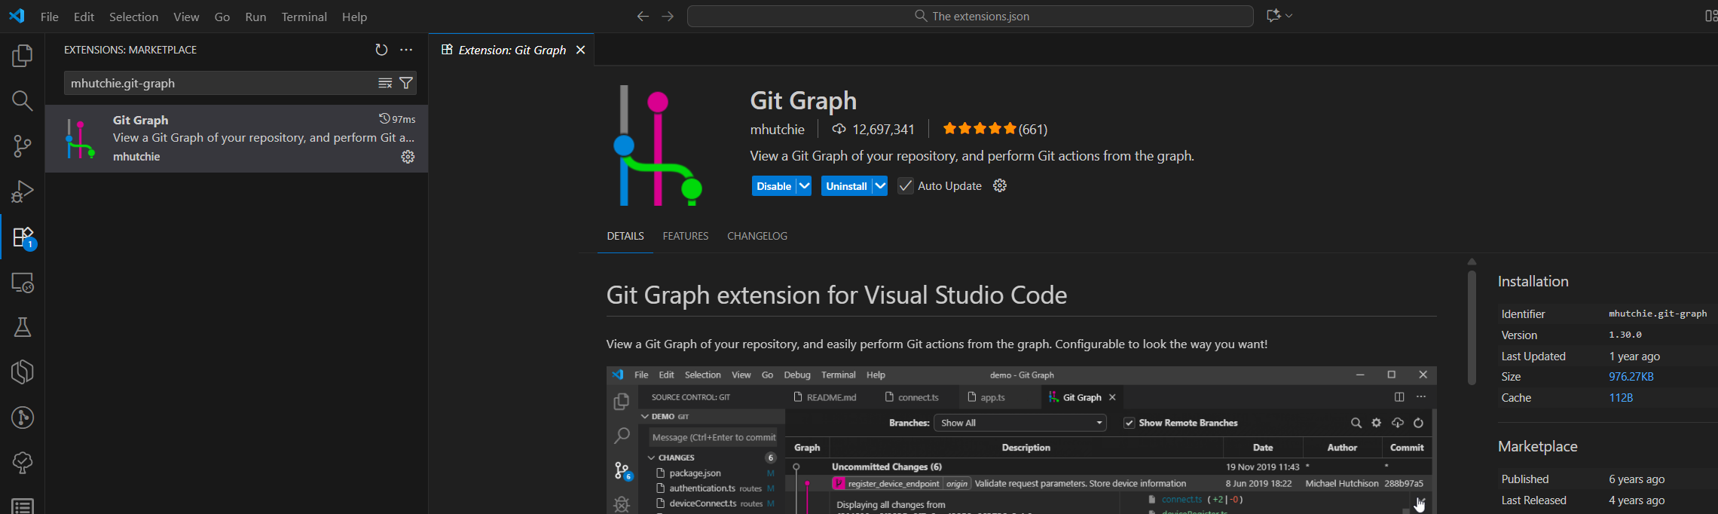Image resolution: width=1718 pixels, height=514 pixels.
Task: Click the mhutchie publisher link
Action: click(x=777, y=130)
